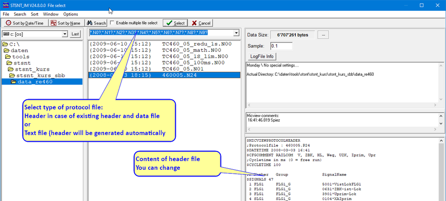Click Sort by Name button
The width and height of the screenshot is (446, 201).
pyautogui.click(x=66, y=23)
